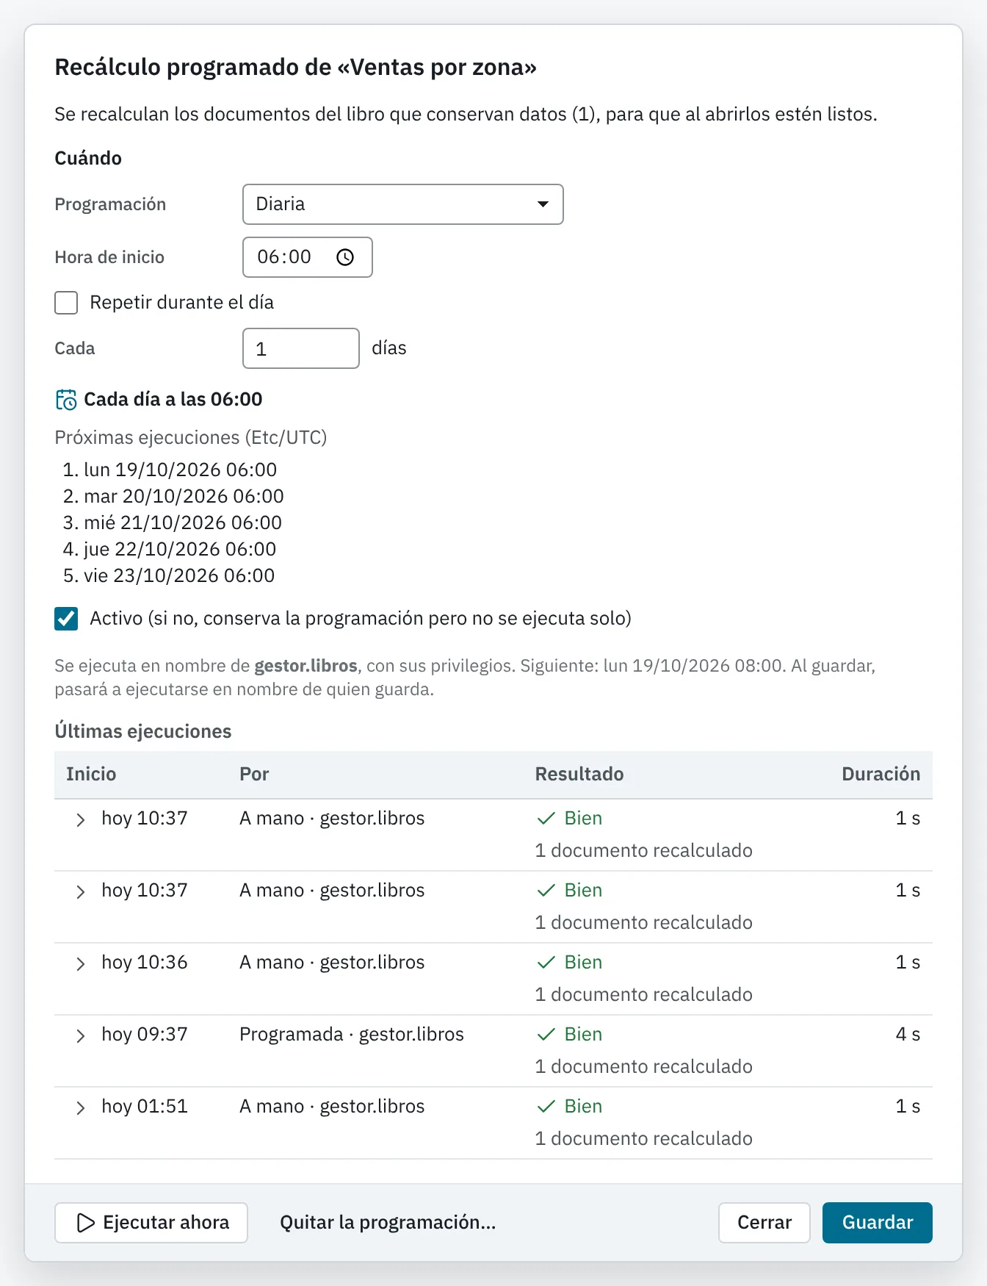This screenshot has height=1286, width=987.
Task: Click the 06:00 start time value
Action: coord(284,257)
